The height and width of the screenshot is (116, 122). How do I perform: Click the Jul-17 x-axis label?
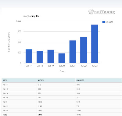(x=29, y=66)
